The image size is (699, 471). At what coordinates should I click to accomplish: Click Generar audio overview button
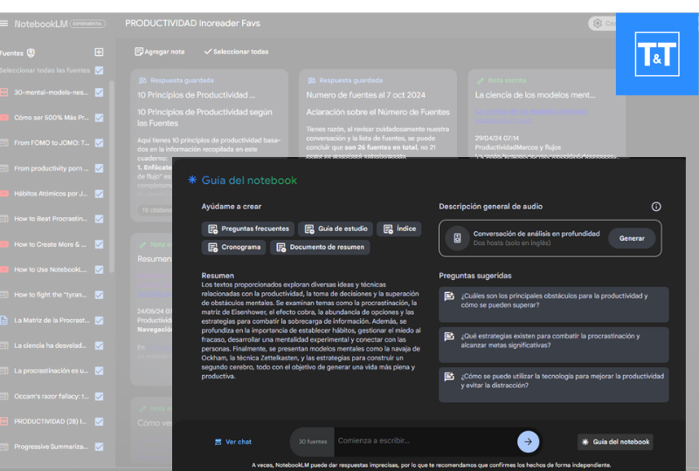[x=632, y=238]
